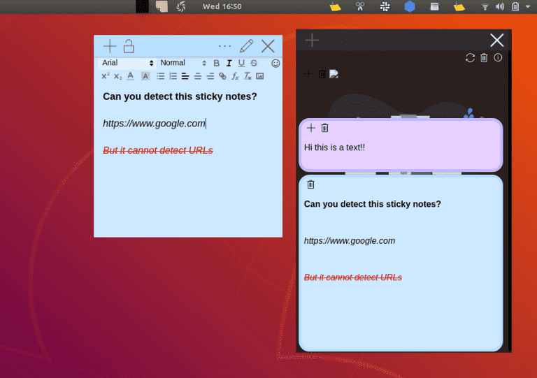Click the Slack icon in the top bar
This screenshot has width=537, height=378.
click(385, 6)
